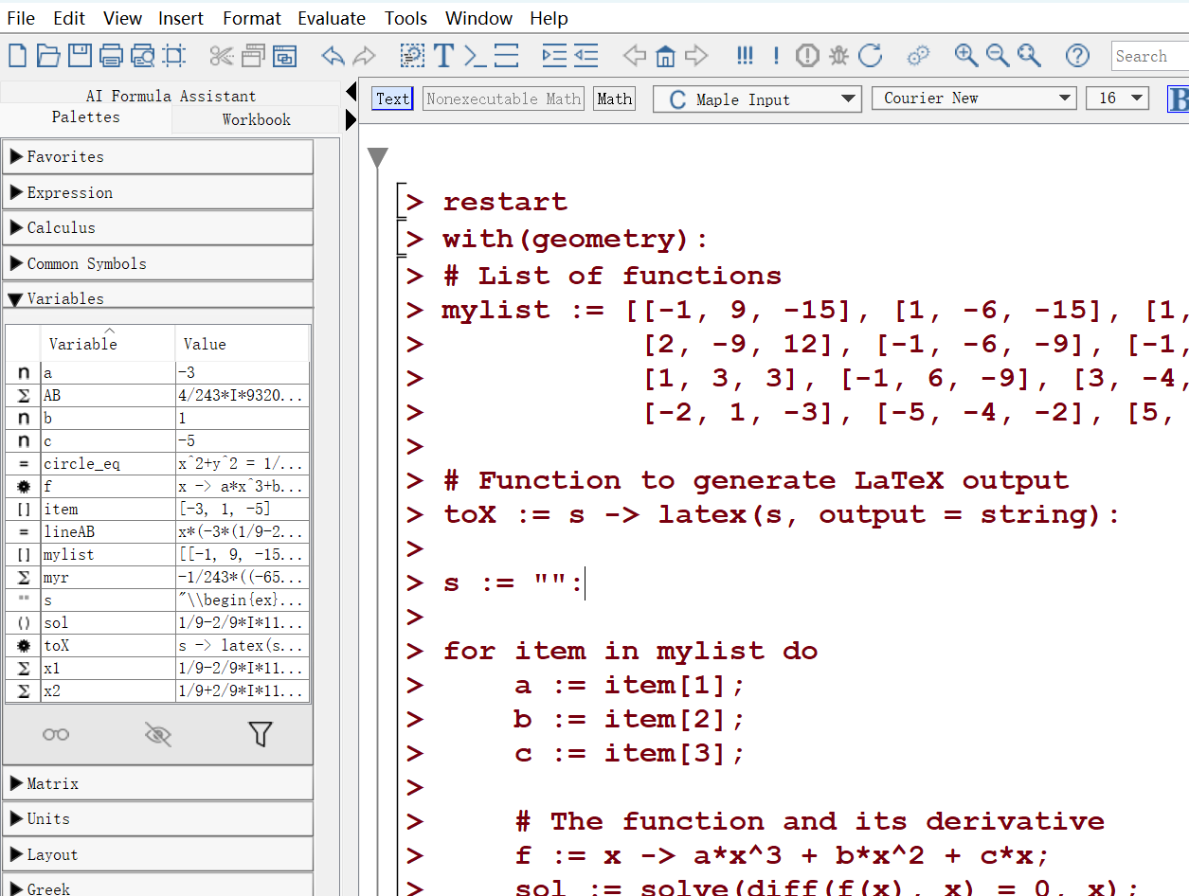This screenshot has height=896, width=1189.
Task: Expand the Common Symbols palette
Action: (158, 263)
